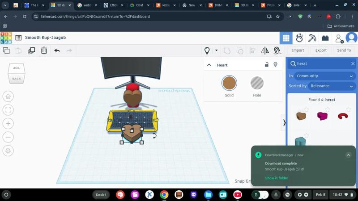Open the user profile avatar

click(351, 38)
